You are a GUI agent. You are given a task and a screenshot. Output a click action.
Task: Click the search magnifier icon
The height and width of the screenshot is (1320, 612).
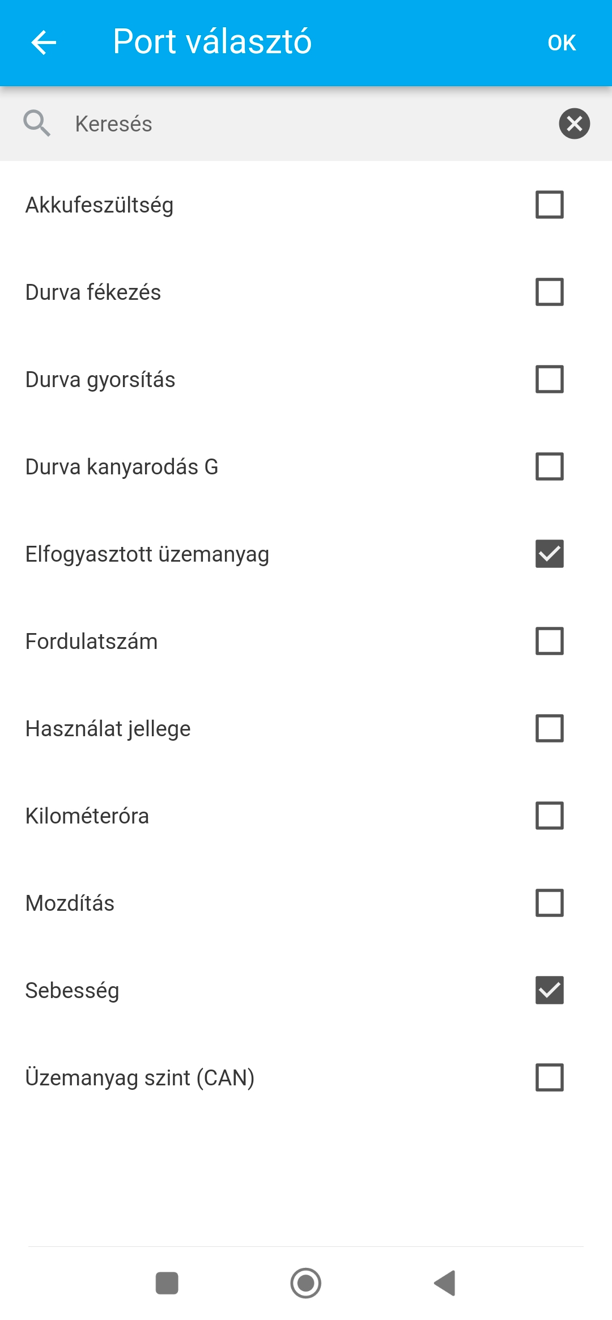37,124
